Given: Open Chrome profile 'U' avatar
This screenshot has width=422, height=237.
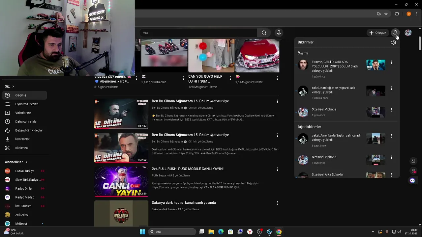Looking at the screenshot, I should pos(409,14).
